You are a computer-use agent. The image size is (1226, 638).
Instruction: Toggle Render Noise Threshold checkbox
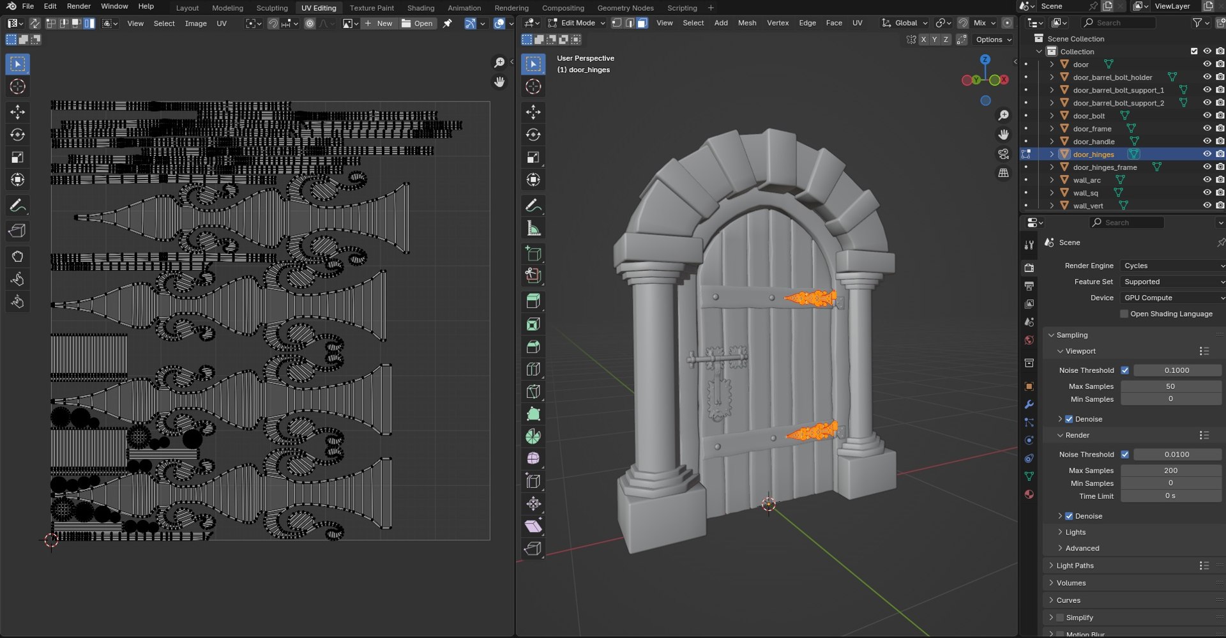tap(1125, 455)
